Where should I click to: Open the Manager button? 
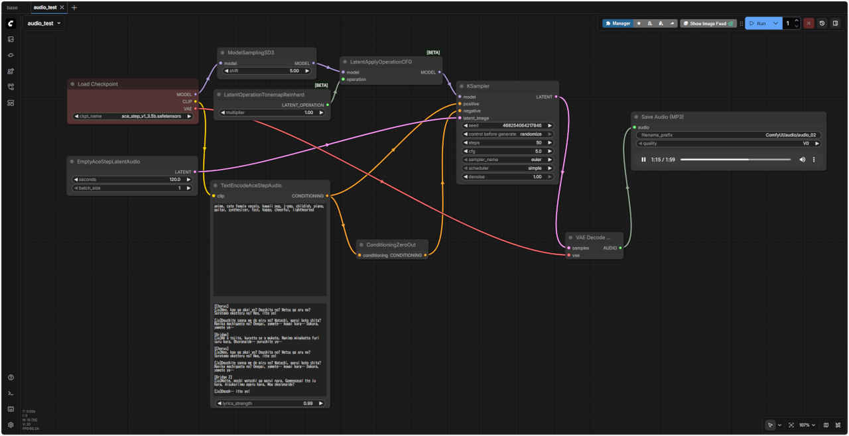(x=618, y=23)
